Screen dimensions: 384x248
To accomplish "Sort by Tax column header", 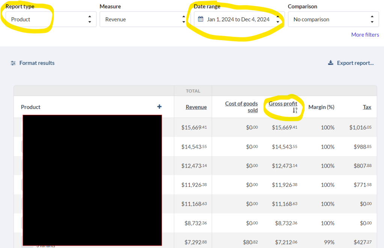I will pyautogui.click(x=367, y=107).
